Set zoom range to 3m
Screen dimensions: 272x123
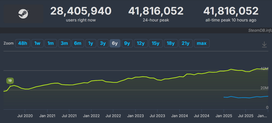[x=64, y=43]
